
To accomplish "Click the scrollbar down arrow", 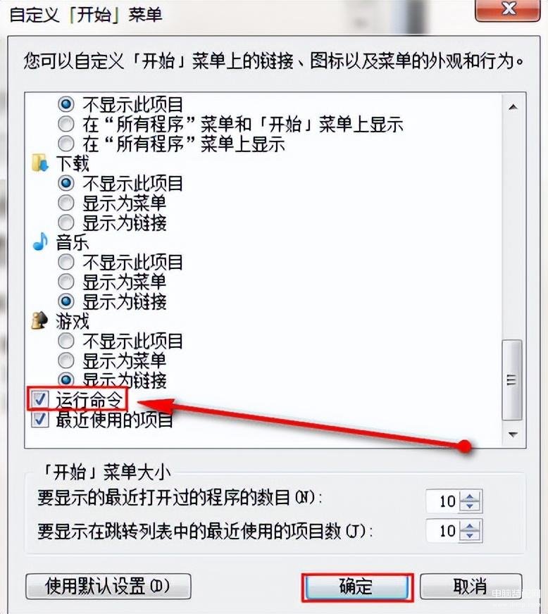I will coord(513,434).
